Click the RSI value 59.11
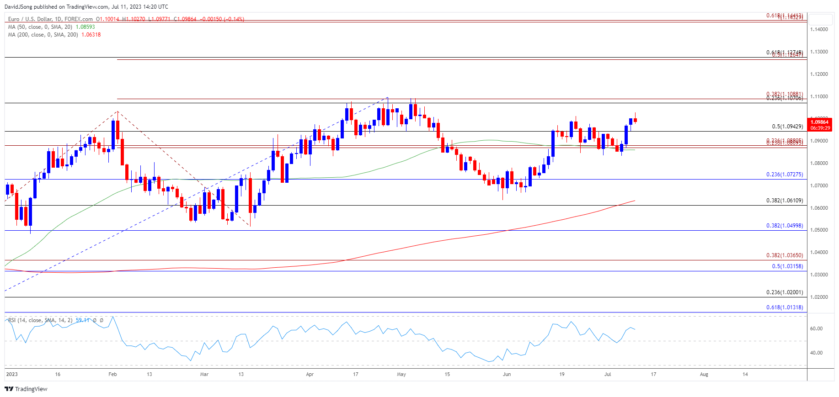 click(x=83, y=320)
